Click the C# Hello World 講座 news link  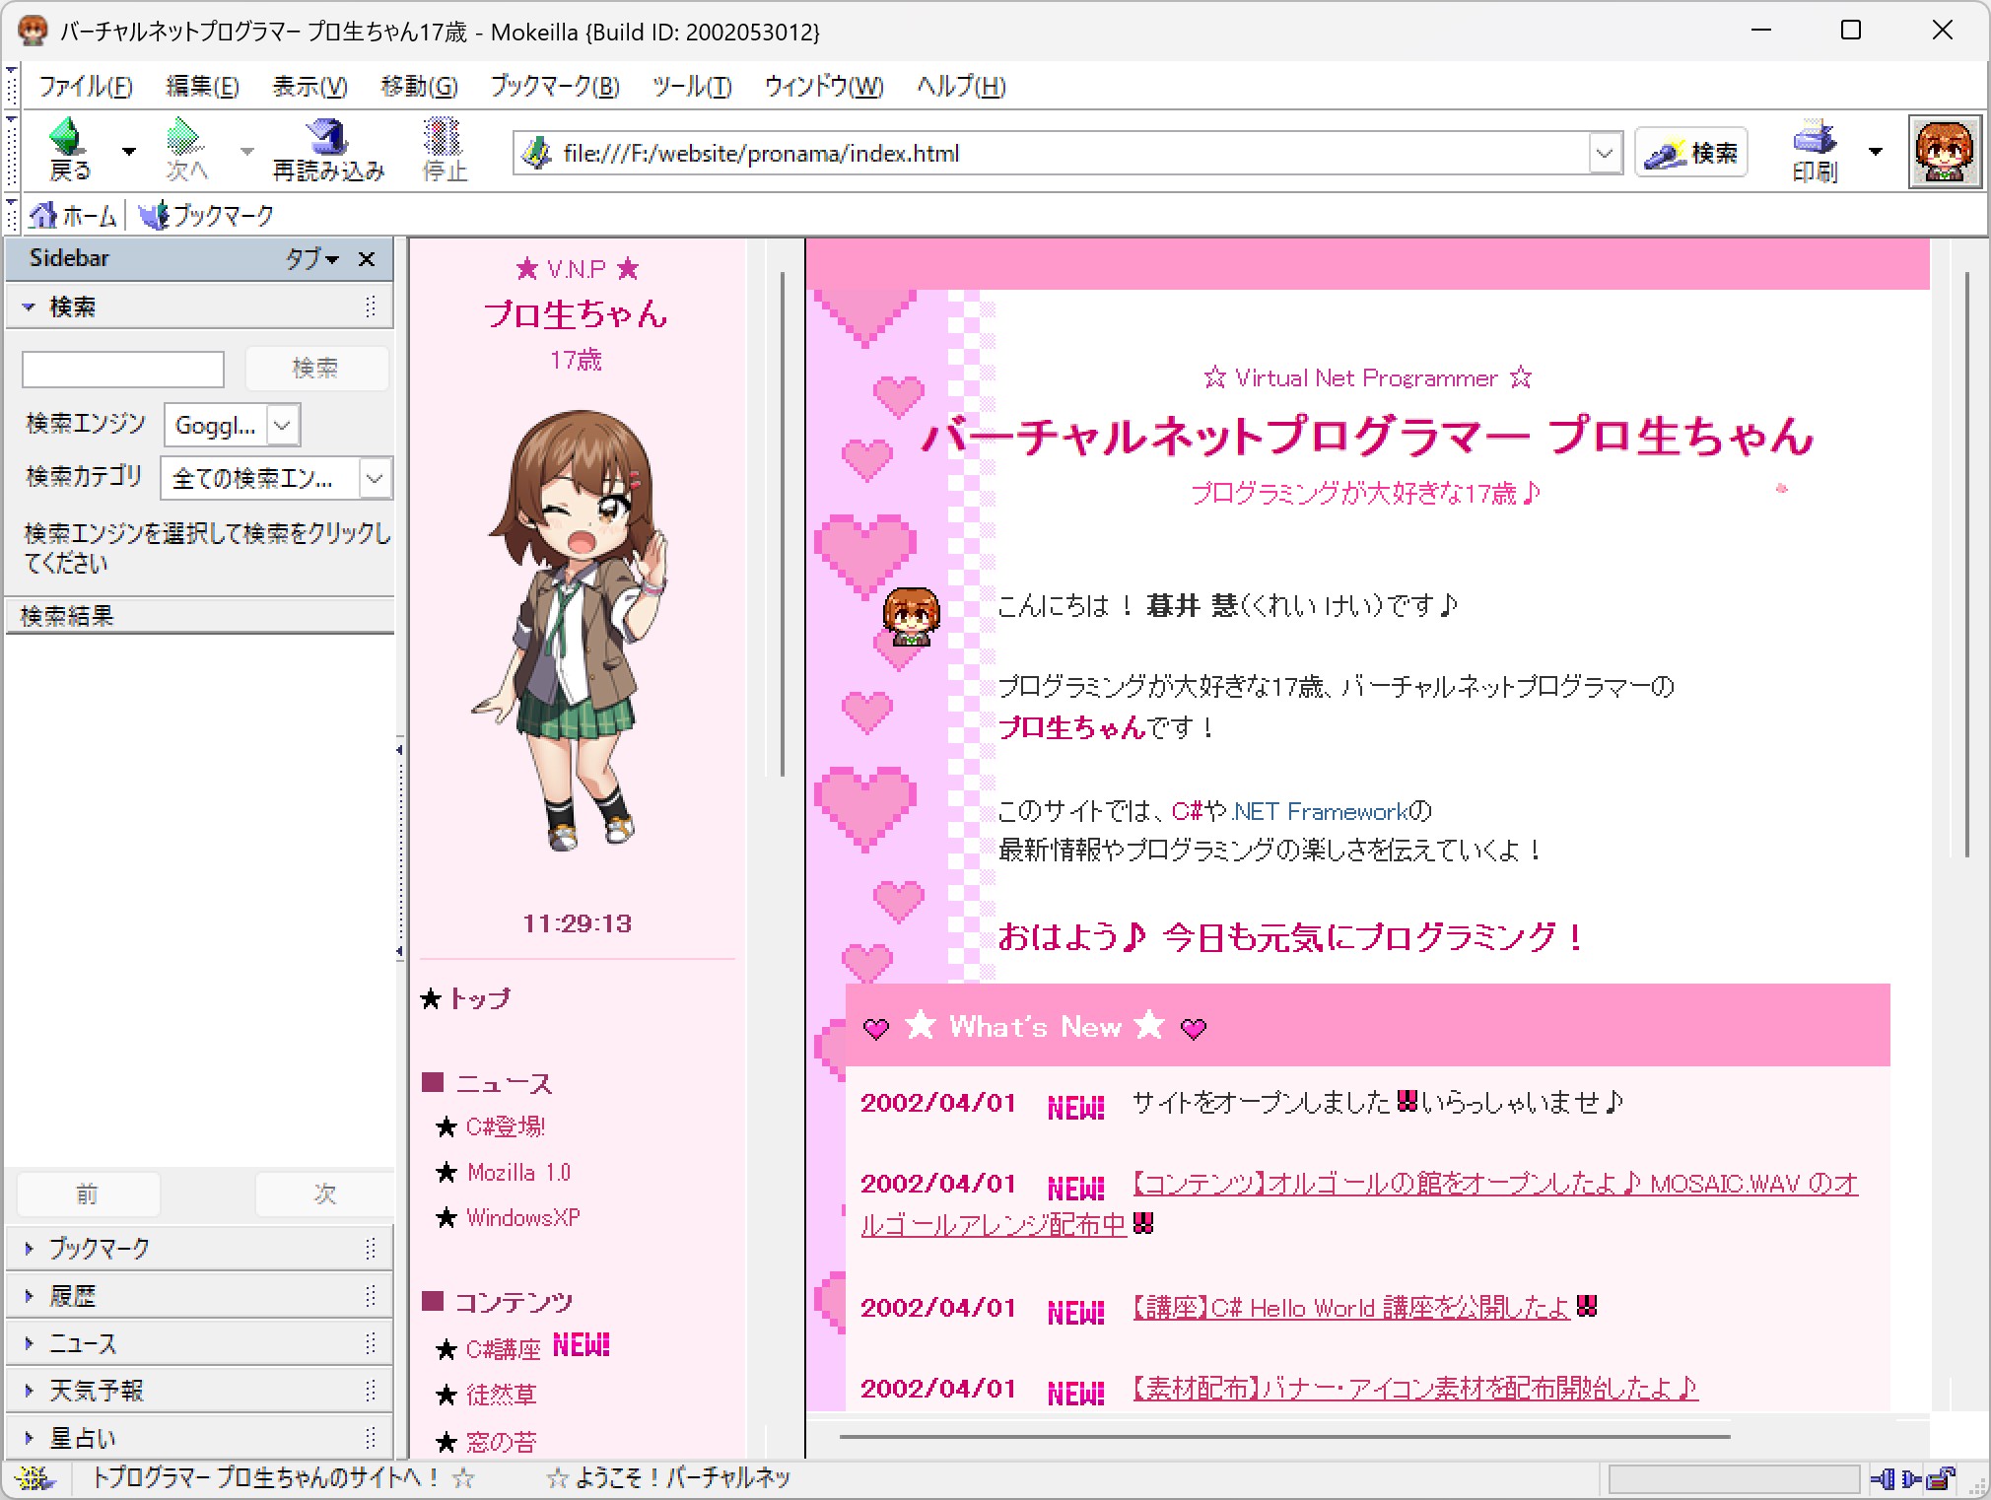tap(1350, 1308)
